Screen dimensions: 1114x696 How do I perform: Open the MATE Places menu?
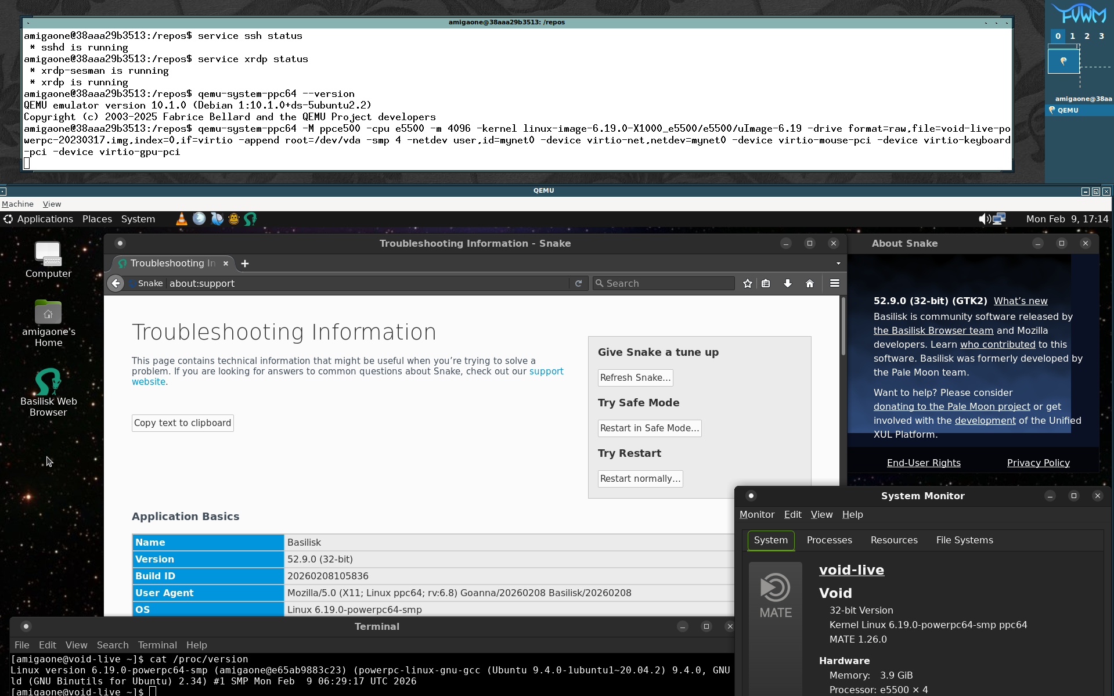[97, 219]
